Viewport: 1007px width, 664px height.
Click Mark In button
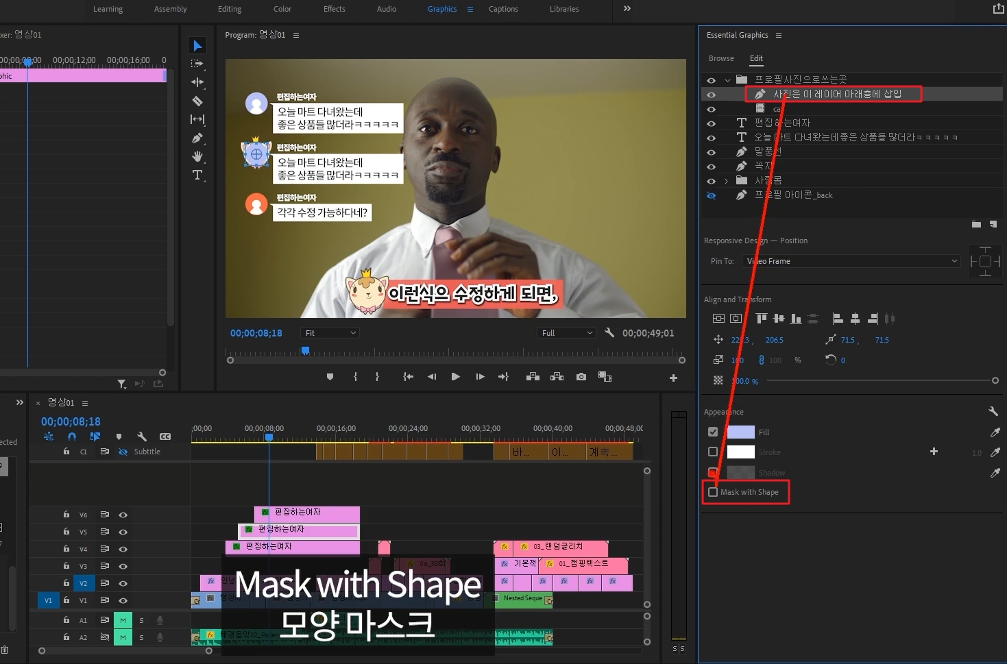355,377
